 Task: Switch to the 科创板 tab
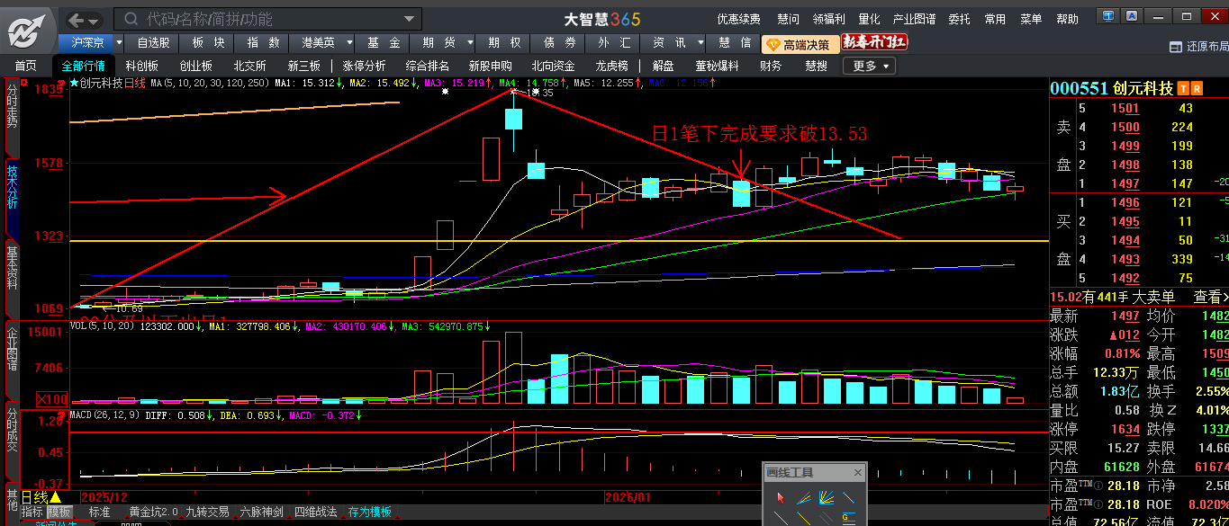coord(142,66)
